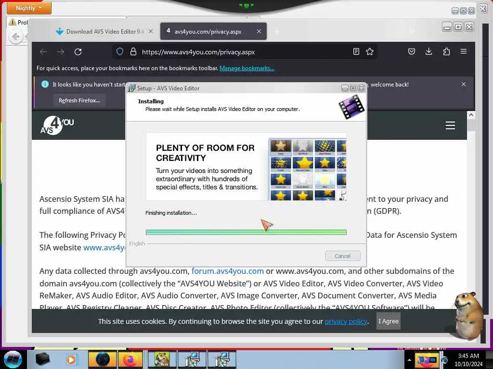Click the hamster desktop mascot
The width and height of the screenshot is (493, 369).
468,315
